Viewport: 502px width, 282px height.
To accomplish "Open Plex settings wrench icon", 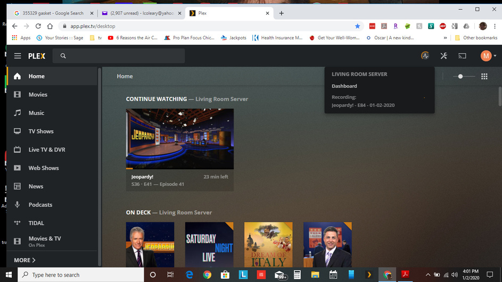I will [443, 56].
